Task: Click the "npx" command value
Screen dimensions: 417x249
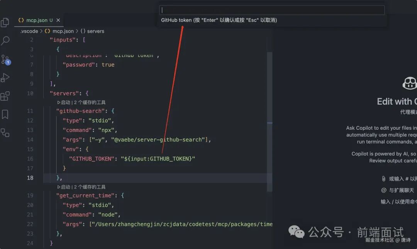Action: [106, 130]
